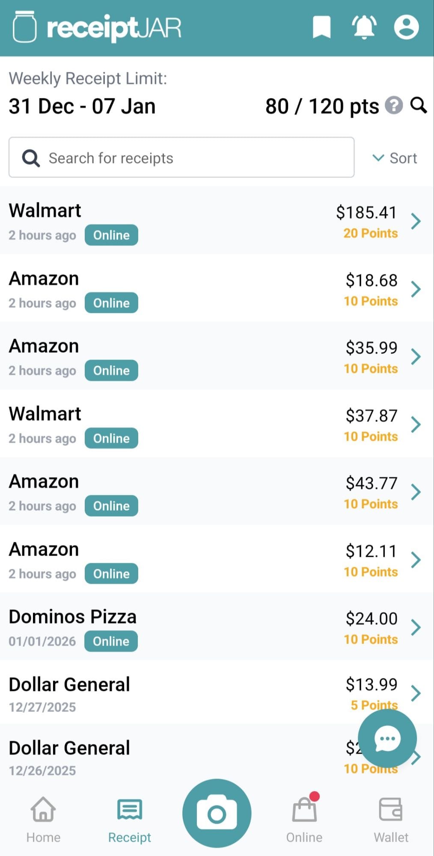The image size is (434, 856).
Task: Tap the points limit help icon
Action: coord(394,105)
